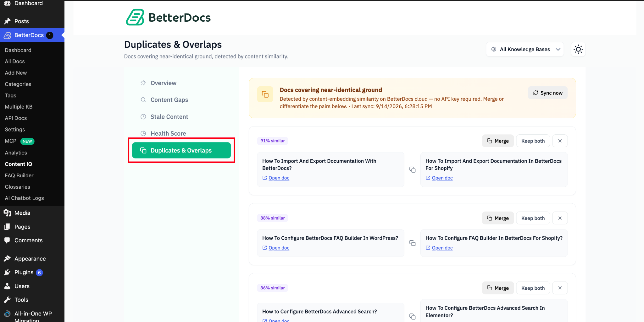The width and height of the screenshot is (644, 322).
Task: Click the Tools wrench icon
Action: [7, 300]
